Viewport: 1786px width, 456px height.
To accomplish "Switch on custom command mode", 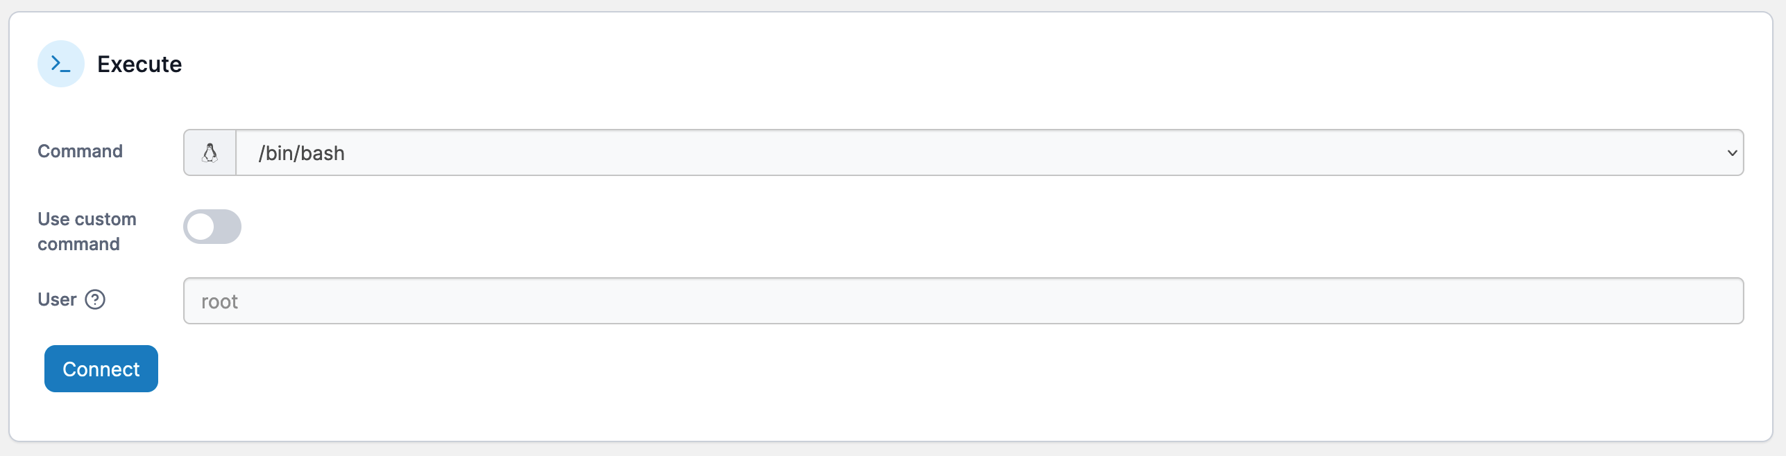I will (x=212, y=227).
